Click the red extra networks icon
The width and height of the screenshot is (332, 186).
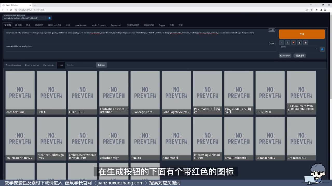(x=294, y=43)
